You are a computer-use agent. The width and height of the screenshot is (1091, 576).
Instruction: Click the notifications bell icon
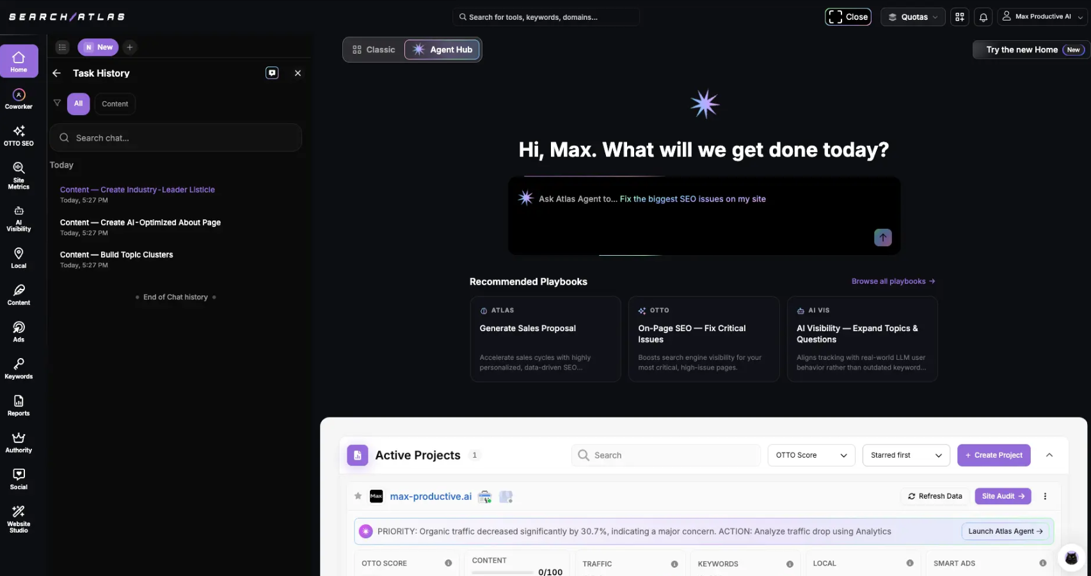tap(983, 17)
